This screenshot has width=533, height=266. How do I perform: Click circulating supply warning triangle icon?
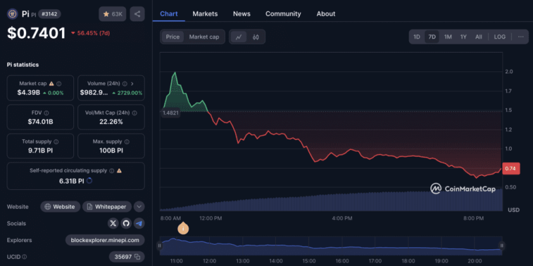coord(119,171)
